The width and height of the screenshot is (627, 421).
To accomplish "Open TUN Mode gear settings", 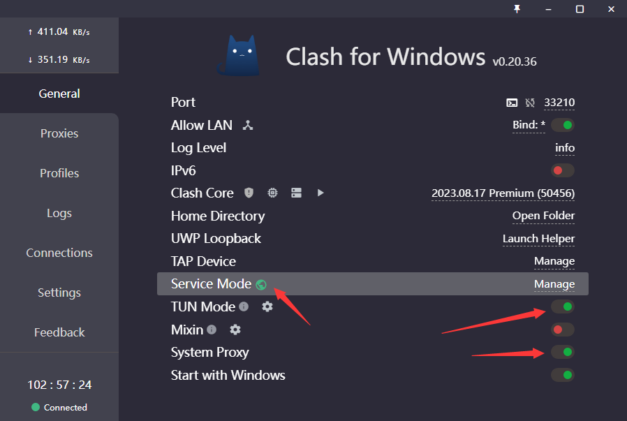I will tap(267, 306).
